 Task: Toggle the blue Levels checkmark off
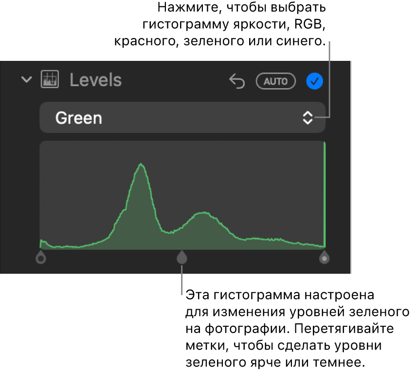[315, 81]
